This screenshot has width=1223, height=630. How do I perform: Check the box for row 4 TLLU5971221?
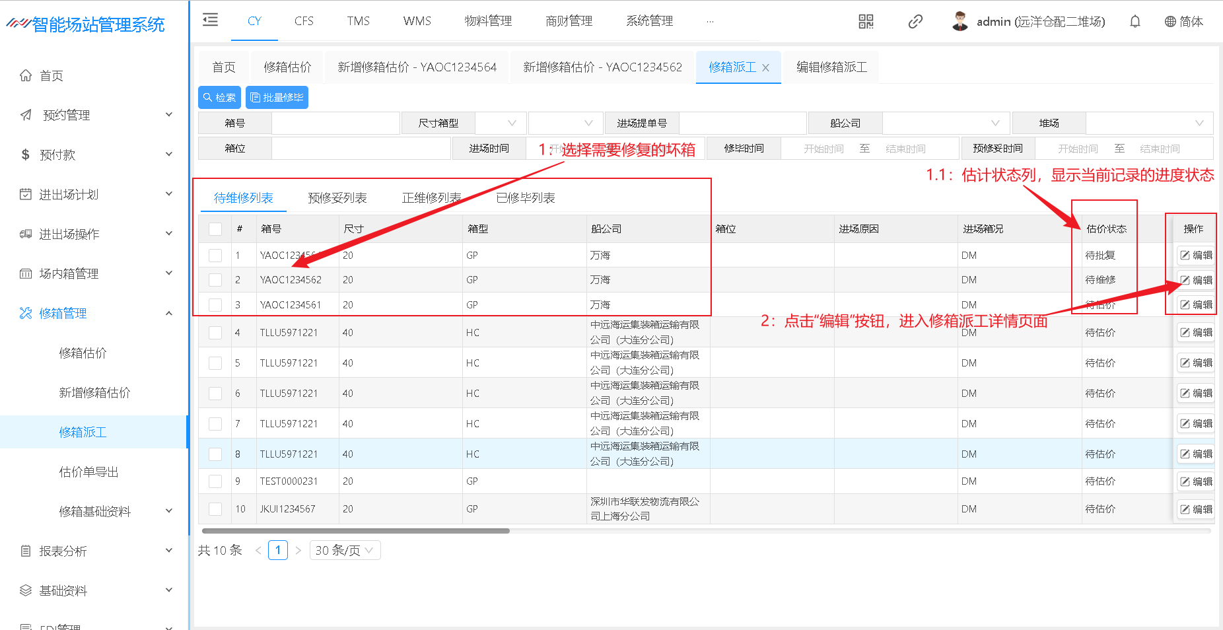coord(215,333)
